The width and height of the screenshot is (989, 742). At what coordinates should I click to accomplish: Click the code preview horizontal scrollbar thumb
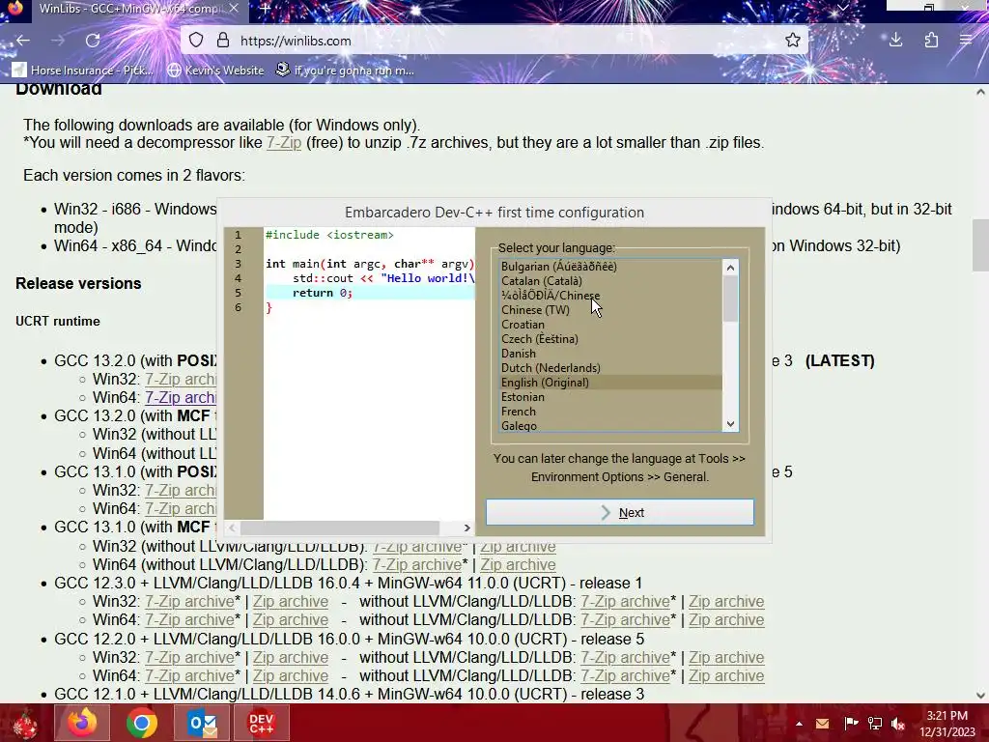coord(339,528)
